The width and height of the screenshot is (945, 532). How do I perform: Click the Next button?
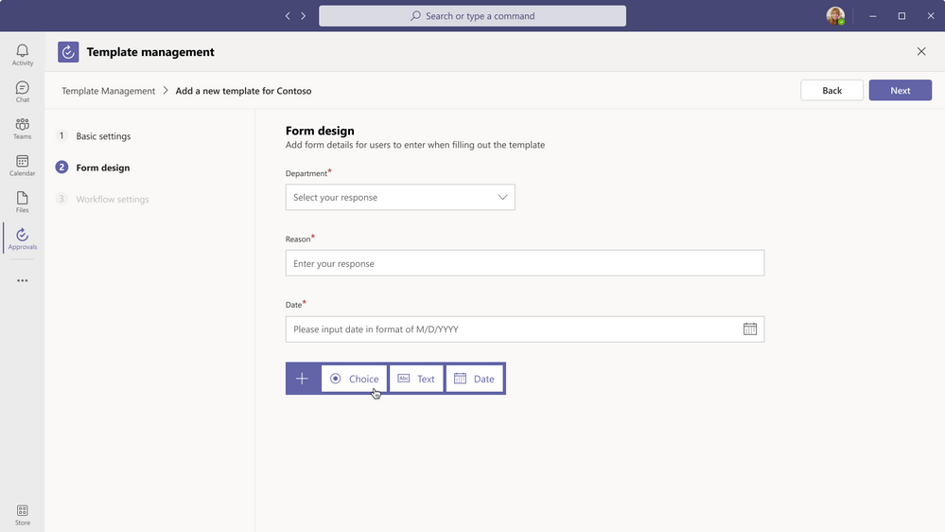pyautogui.click(x=900, y=90)
